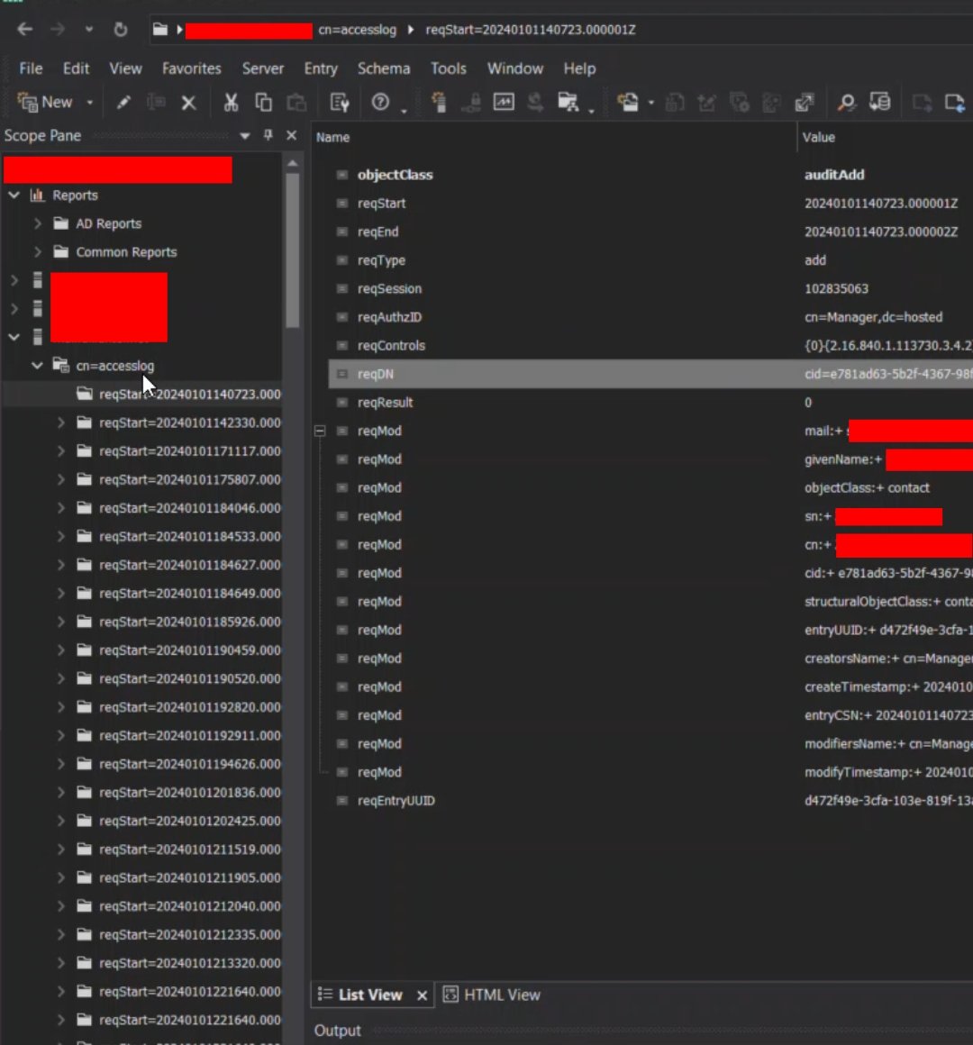Switch to the HTML View tab
Viewport: 973px width, 1045px height.
click(492, 995)
